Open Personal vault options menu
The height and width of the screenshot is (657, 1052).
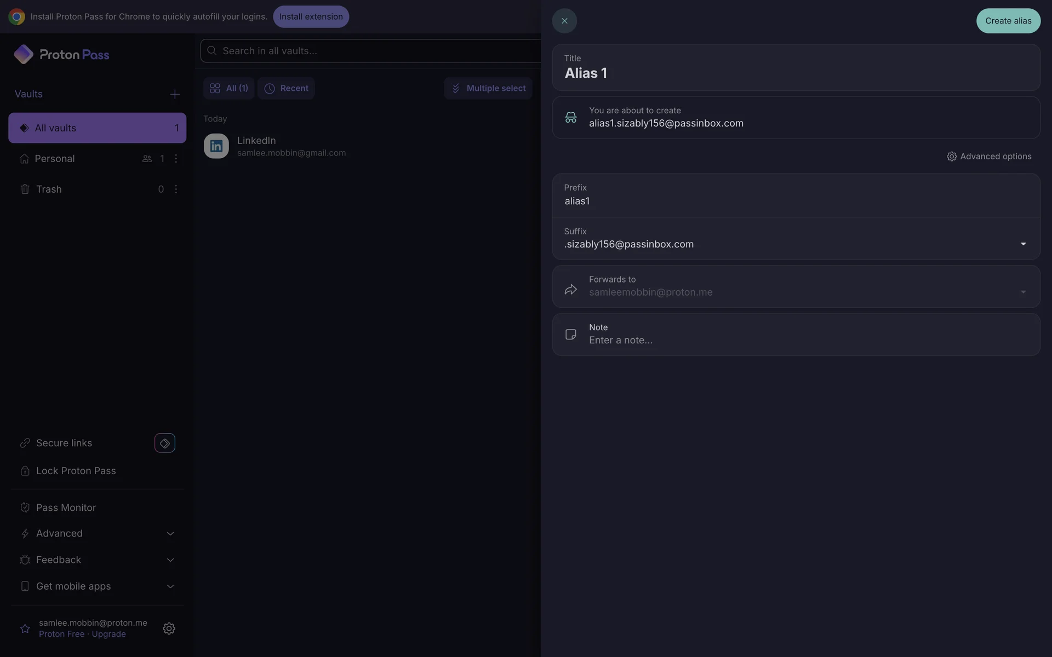pyautogui.click(x=176, y=159)
